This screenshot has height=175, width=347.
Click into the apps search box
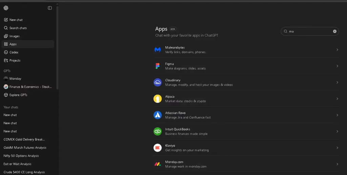(309, 31)
